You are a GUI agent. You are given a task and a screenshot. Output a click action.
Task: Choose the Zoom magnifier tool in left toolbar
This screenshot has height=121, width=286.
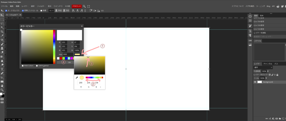(x=2, y=90)
